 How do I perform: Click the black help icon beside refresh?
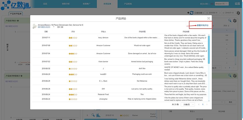188,13
